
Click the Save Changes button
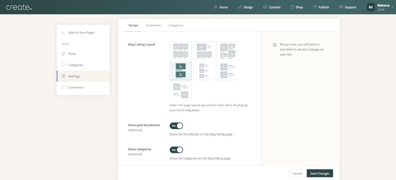[x=320, y=173]
